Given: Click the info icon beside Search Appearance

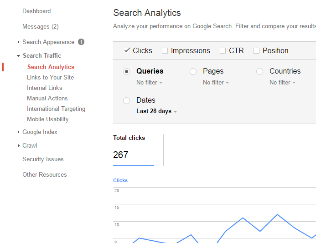Looking at the screenshot, I should [81, 42].
